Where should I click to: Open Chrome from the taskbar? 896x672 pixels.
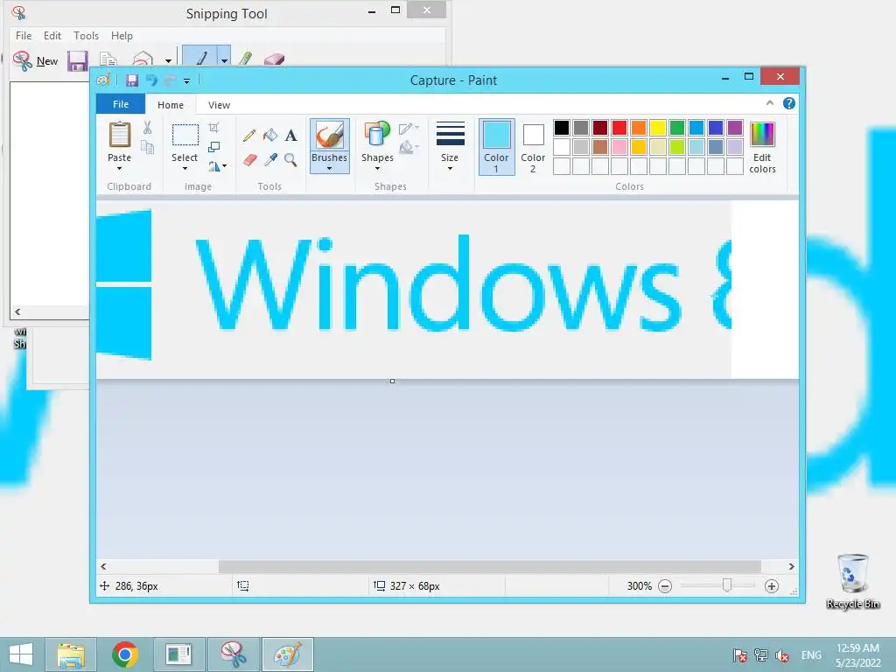coord(125,654)
